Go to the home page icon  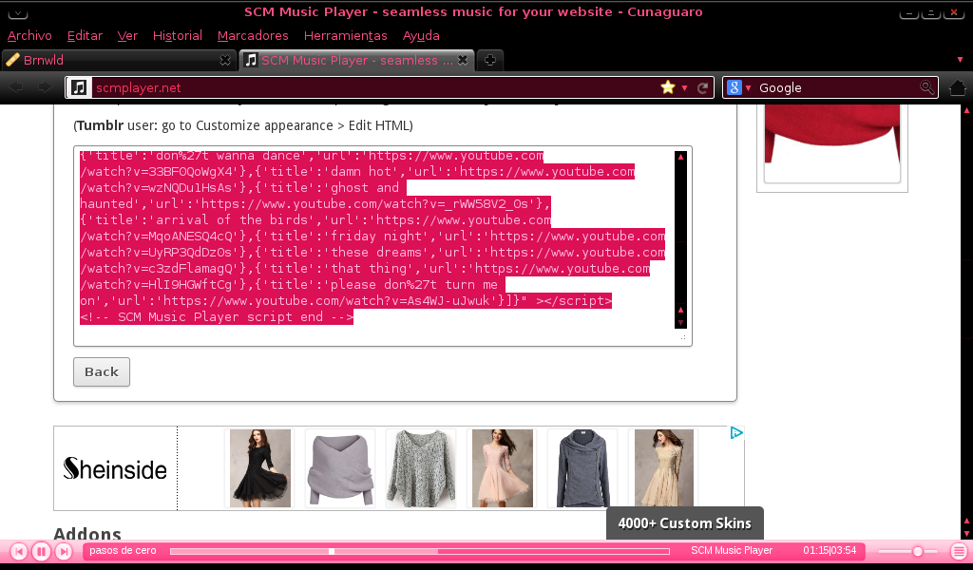pos(958,87)
